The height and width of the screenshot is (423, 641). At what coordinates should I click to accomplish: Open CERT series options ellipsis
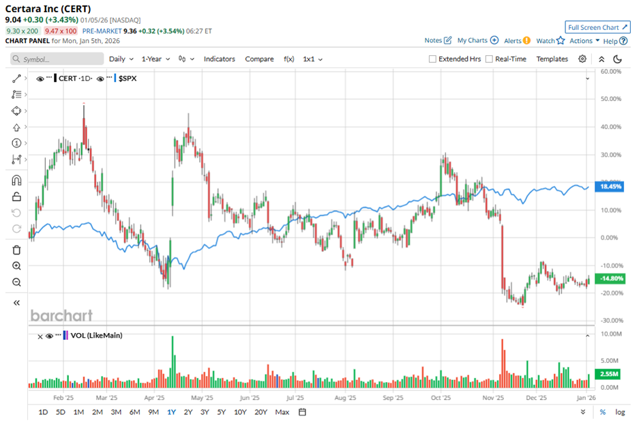[49, 77]
